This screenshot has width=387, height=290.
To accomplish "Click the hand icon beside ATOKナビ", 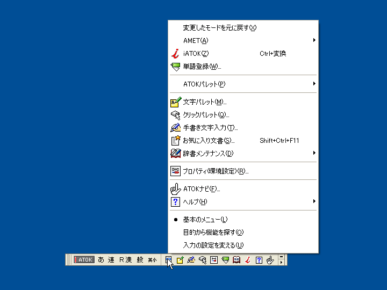I will tap(175, 189).
